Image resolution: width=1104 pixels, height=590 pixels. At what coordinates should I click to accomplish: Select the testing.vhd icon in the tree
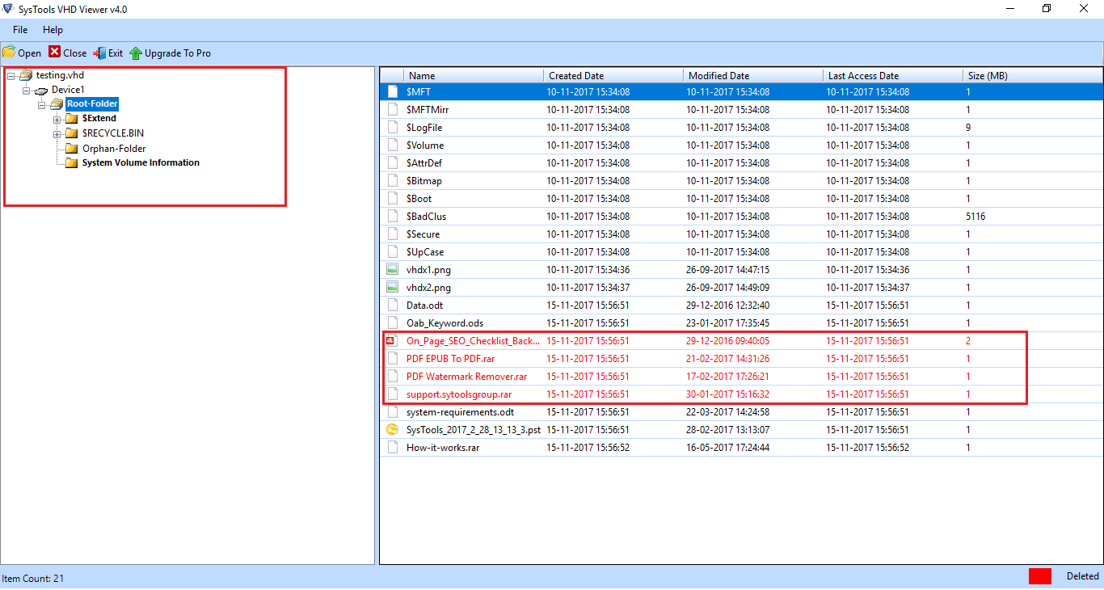[26, 75]
